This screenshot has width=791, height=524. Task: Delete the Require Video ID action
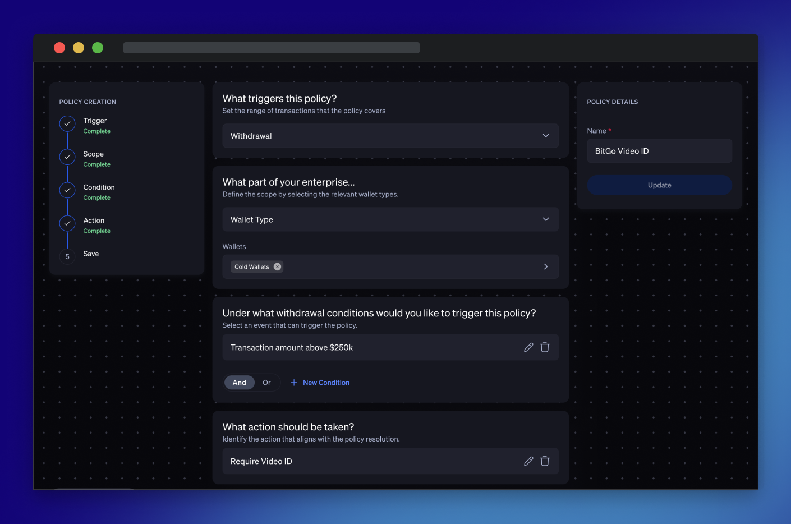pos(545,461)
